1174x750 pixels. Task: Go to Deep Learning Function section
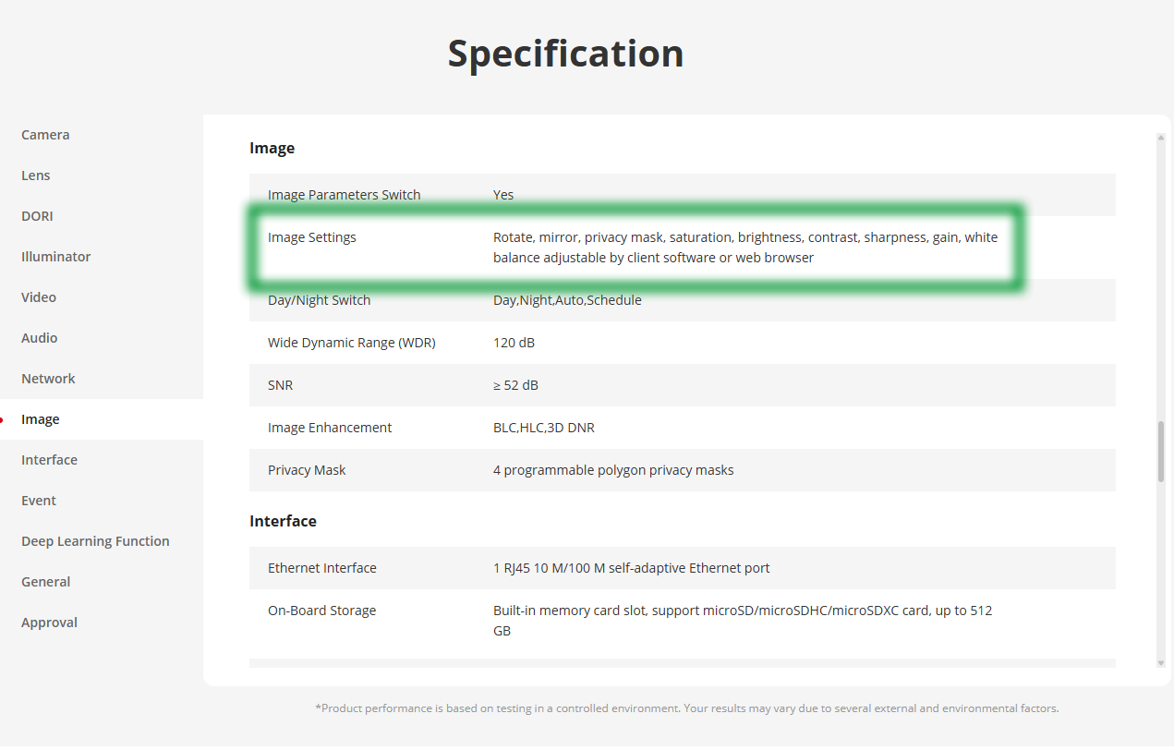coord(95,541)
